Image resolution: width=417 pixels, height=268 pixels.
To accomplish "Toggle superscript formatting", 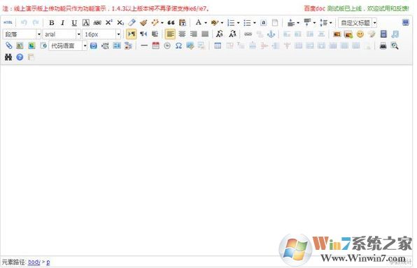I will tap(108, 23).
